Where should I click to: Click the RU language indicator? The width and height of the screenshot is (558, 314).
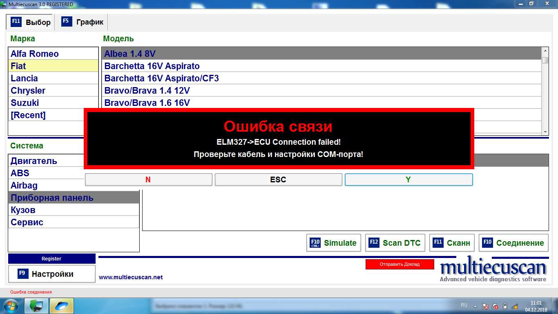coord(464,305)
